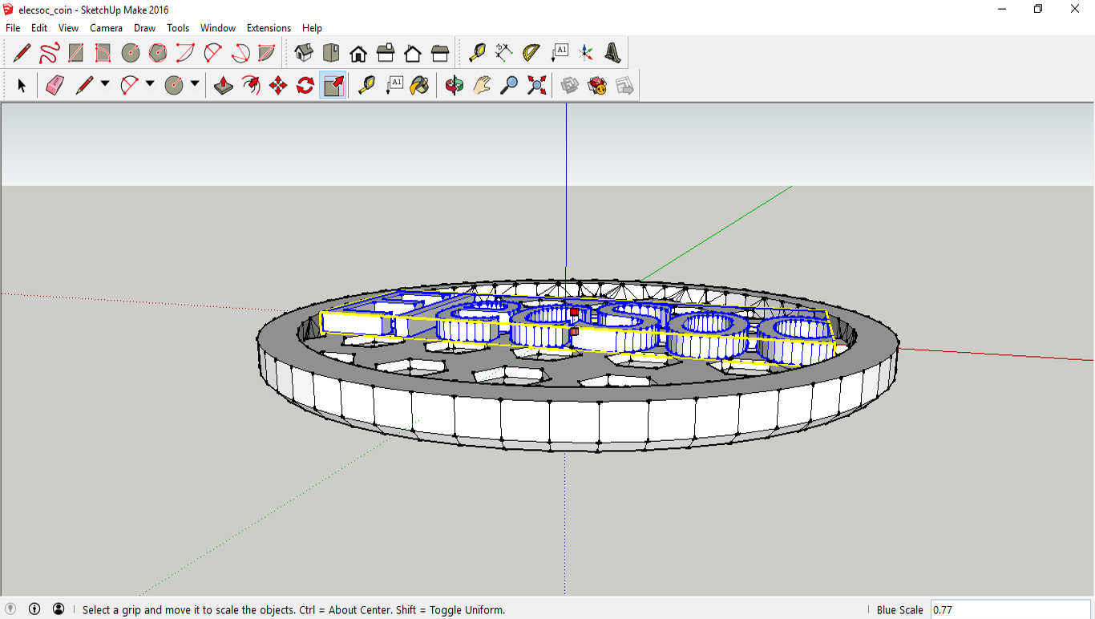Open the Edit menu
1095x619 pixels.
pyautogui.click(x=39, y=28)
